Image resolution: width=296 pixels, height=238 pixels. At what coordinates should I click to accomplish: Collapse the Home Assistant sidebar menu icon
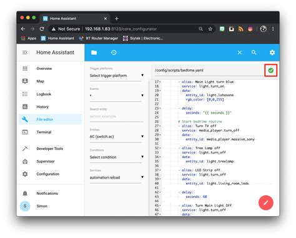pos(25,52)
